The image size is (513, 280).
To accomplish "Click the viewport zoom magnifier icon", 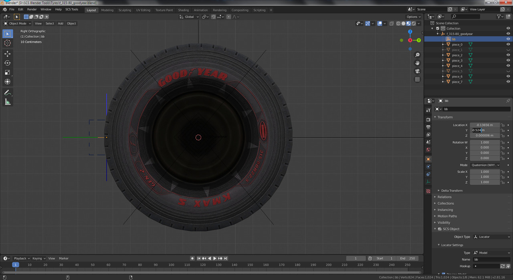I will point(417,55).
